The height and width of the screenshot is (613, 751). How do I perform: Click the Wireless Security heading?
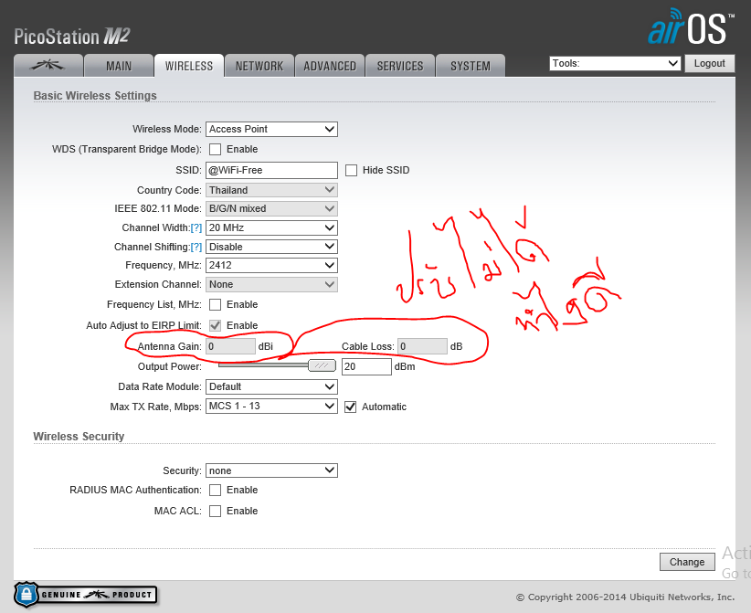click(x=79, y=437)
